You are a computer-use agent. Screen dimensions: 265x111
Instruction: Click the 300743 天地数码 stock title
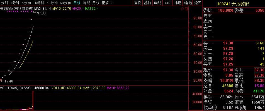pos(233,4)
